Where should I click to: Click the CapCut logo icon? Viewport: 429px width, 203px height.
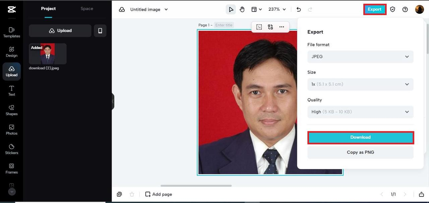coord(11,9)
